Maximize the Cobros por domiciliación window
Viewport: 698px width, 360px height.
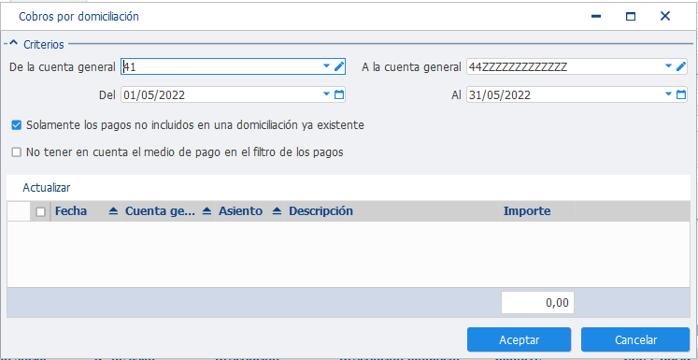(631, 17)
